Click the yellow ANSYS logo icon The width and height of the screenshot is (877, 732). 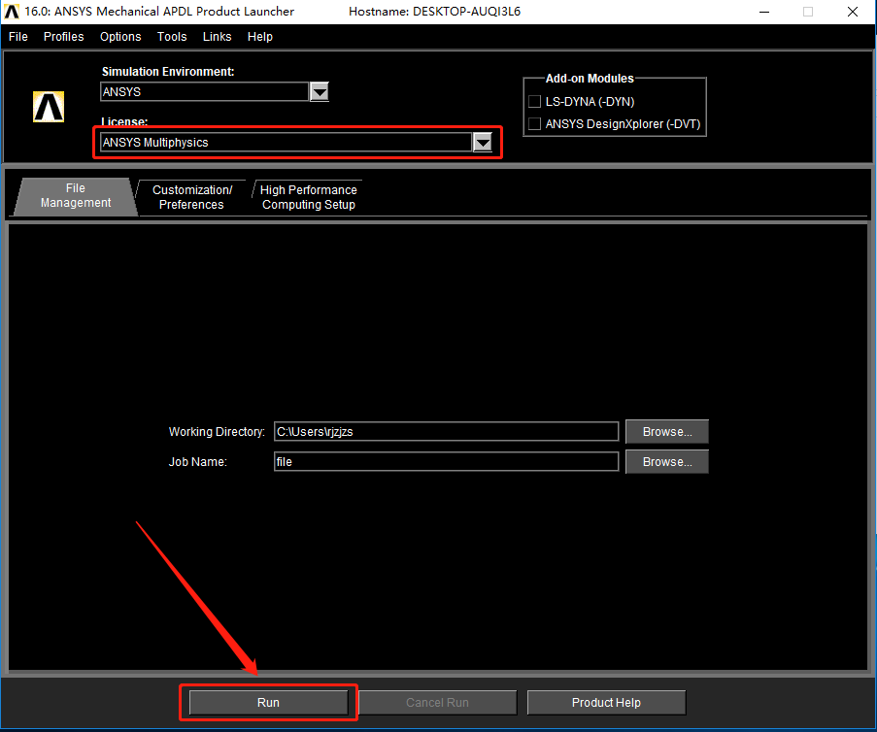click(x=49, y=106)
